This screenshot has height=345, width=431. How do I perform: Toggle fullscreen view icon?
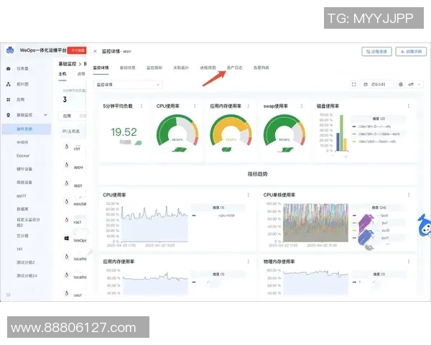[353, 85]
